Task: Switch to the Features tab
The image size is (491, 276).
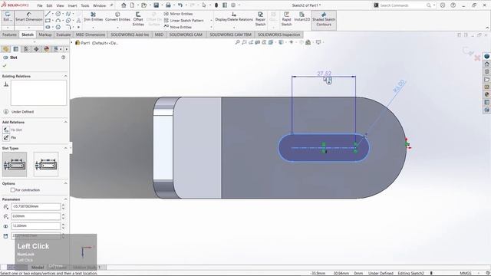Action: [9, 34]
